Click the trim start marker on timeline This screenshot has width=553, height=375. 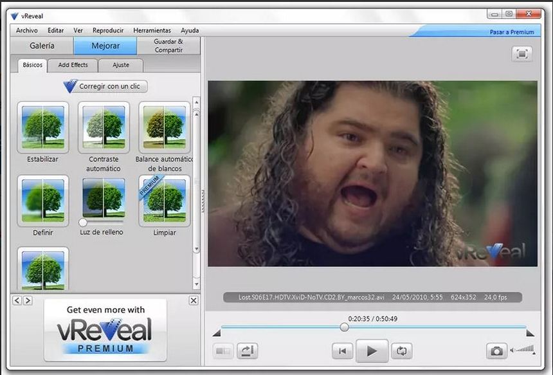pos(217,333)
